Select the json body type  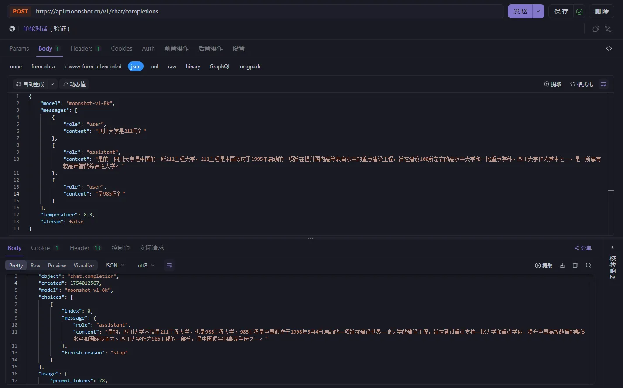click(136, 67)
